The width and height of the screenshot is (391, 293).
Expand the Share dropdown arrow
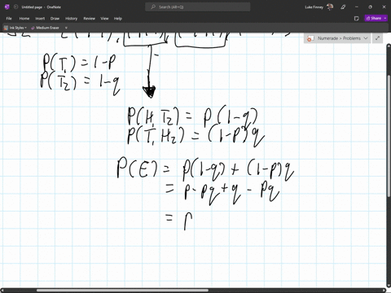click(x=385, y=18)
